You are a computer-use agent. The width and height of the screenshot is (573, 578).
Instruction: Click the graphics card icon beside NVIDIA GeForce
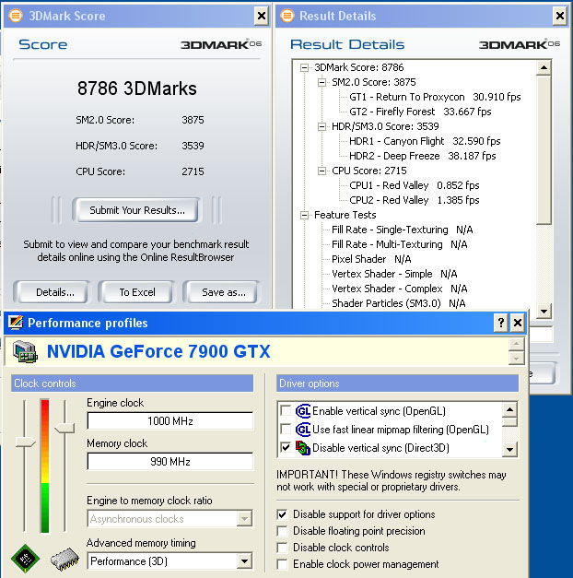click(x=25, y=351)
